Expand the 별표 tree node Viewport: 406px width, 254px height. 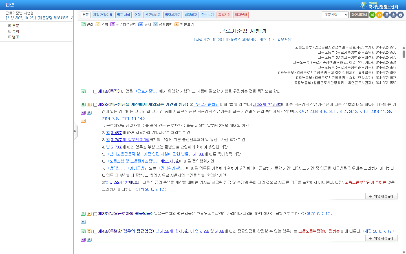(10, 37)
